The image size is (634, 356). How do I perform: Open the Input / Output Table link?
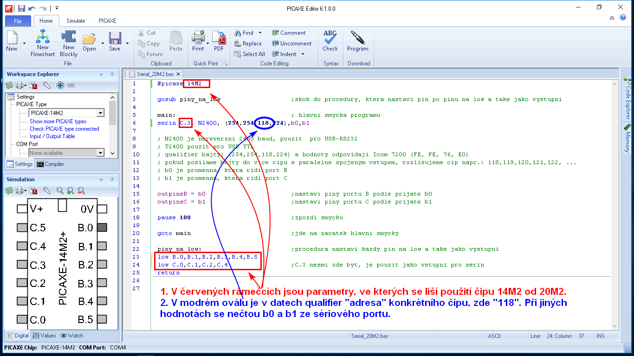[x=52, y=136]
